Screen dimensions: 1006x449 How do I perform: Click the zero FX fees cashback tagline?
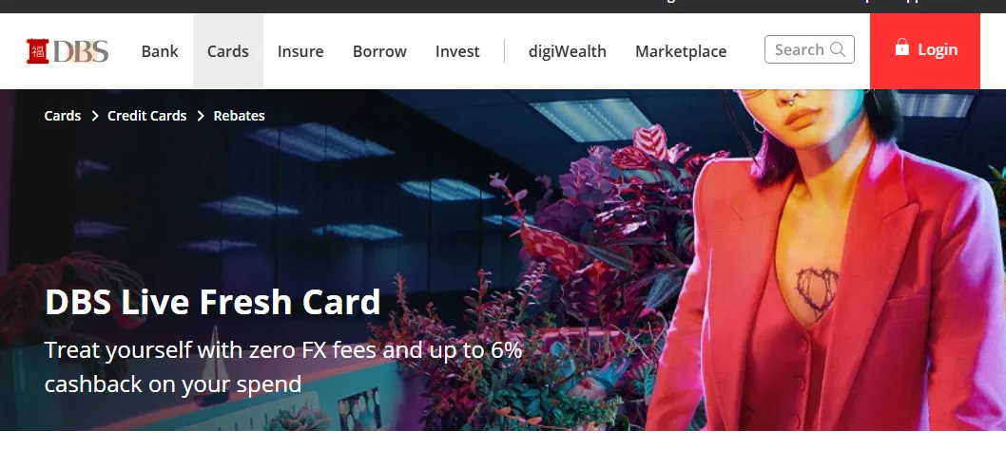pyautogui.click(x=283, y=367)
